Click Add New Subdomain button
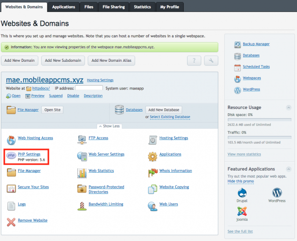Viewport: 297px width, 241px height. 62,60
